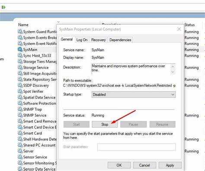This screenshot has height=171, width=205.
Task: Click Cancel in SysMain Properties
Action: [144, 165]
